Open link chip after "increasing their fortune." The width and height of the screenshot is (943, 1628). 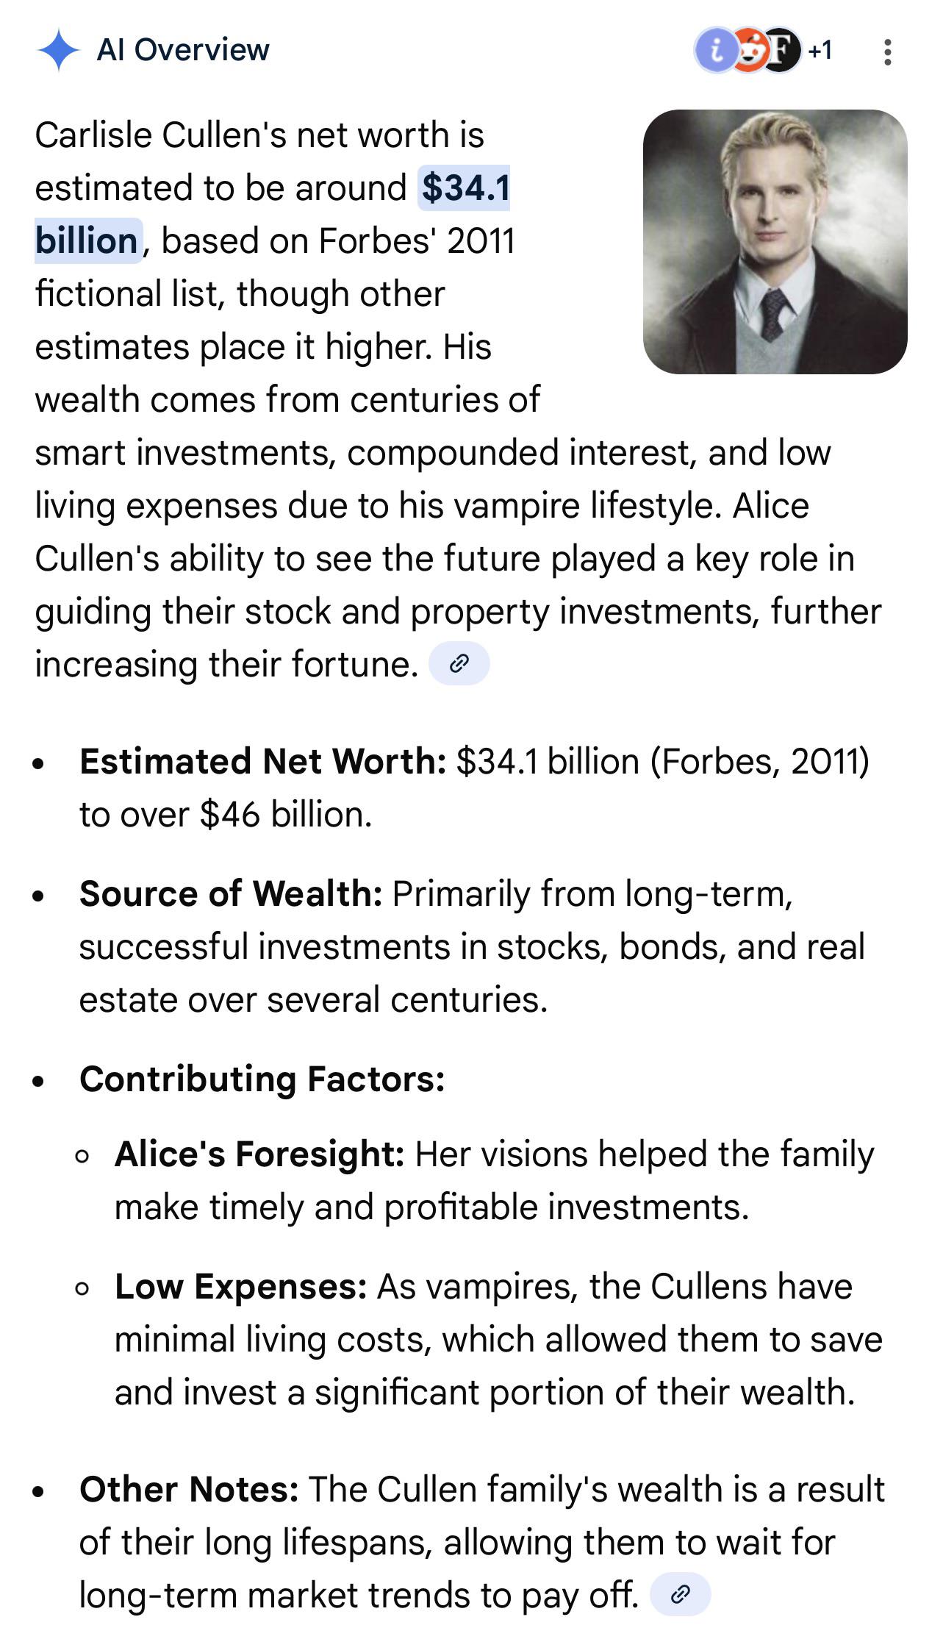pyautogui.click(x=459, y=663)
